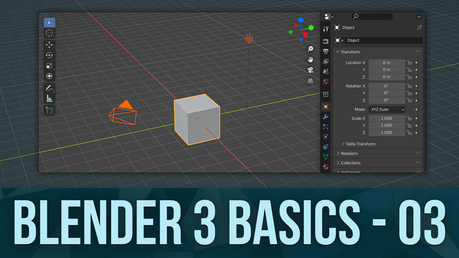Viewport: 459px width, 258px height.
Task: Open the View Layer properties tab
Action: (x=326, y=61)
